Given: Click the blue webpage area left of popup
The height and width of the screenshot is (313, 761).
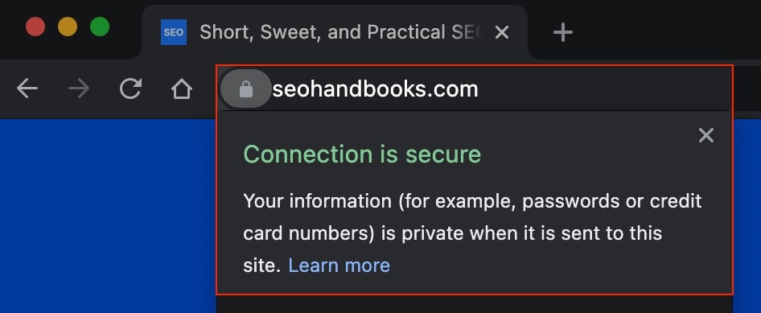Looking at the screenshot, I should 108,216.
